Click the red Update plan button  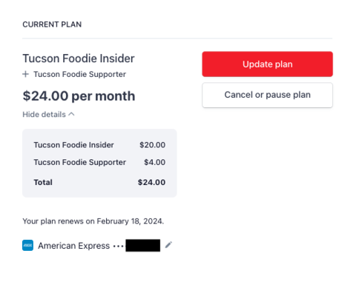(267, 64)
